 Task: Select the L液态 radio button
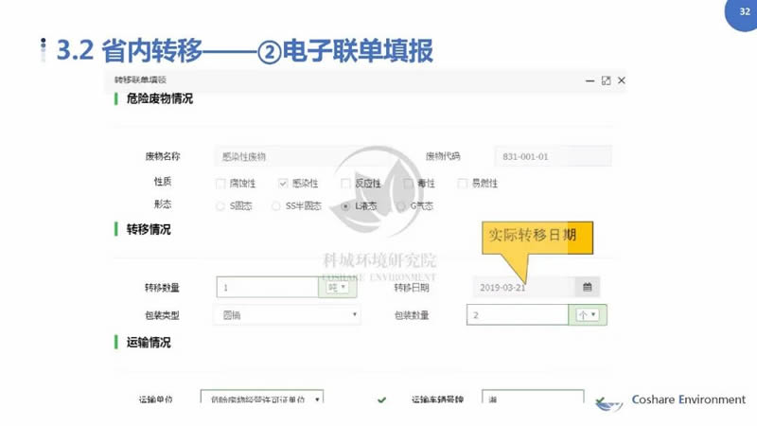coord(345,205)
